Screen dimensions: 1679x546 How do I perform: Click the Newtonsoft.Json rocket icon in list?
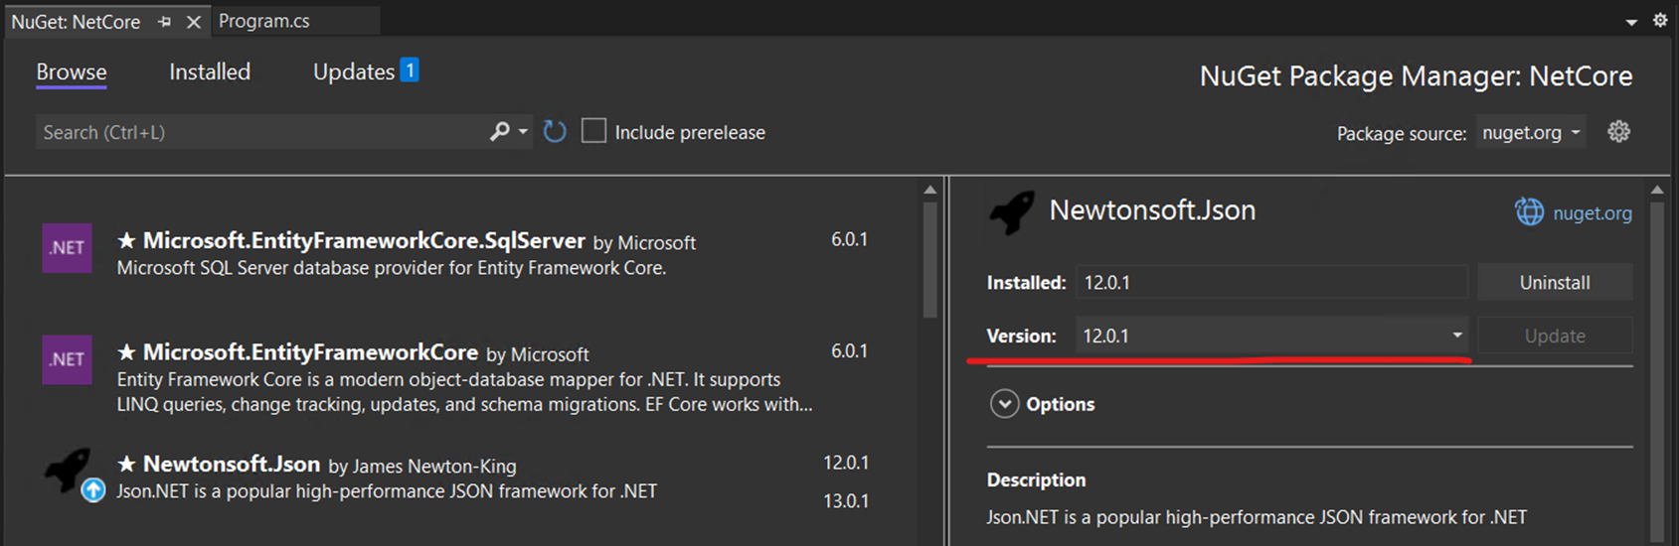pyautogui.click(x=68, y=470)
